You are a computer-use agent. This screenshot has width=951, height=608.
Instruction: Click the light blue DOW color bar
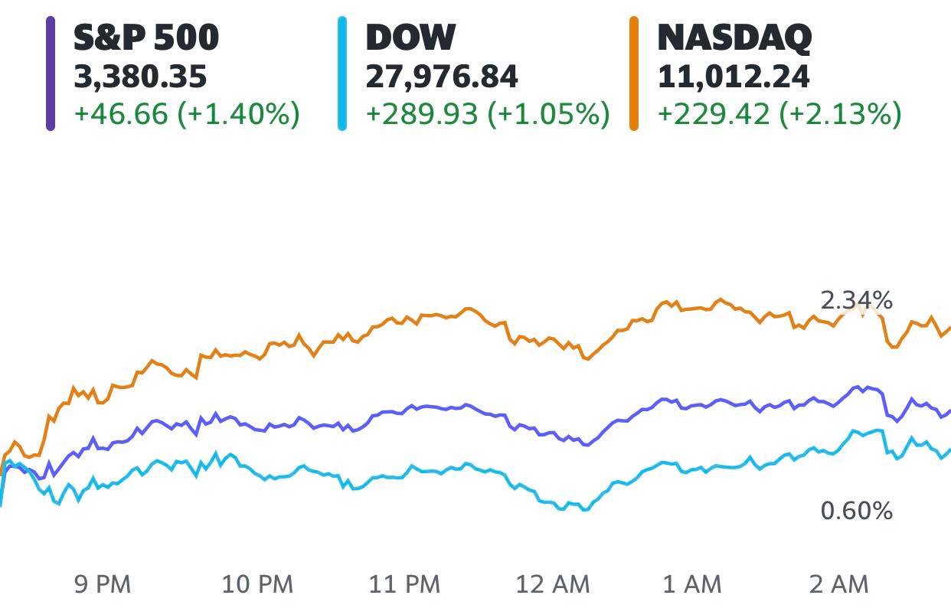tap(342, 74)
